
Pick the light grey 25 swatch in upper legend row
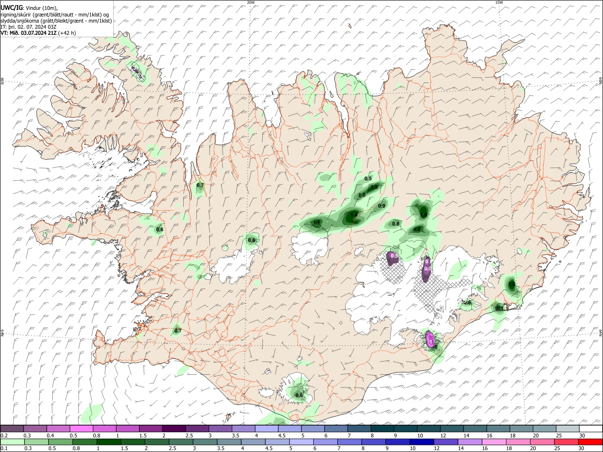point(568,429)
